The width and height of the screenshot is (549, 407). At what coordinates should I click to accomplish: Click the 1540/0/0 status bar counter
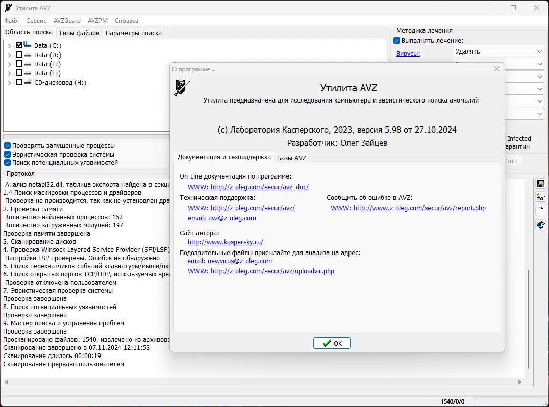click(x=453, y=402)
